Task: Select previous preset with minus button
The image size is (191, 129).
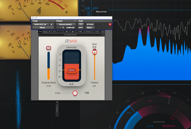Action: click(x=57, y=28)
